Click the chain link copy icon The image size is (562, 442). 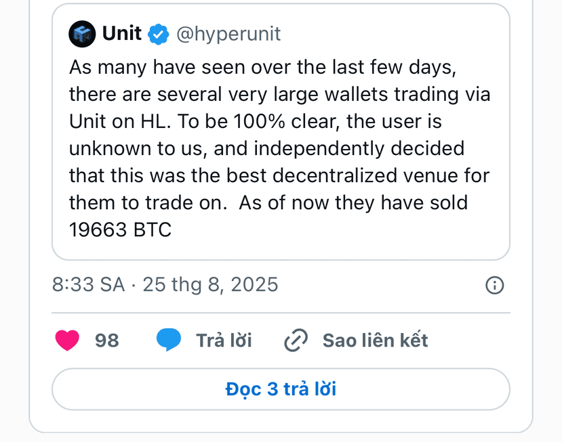296,340
